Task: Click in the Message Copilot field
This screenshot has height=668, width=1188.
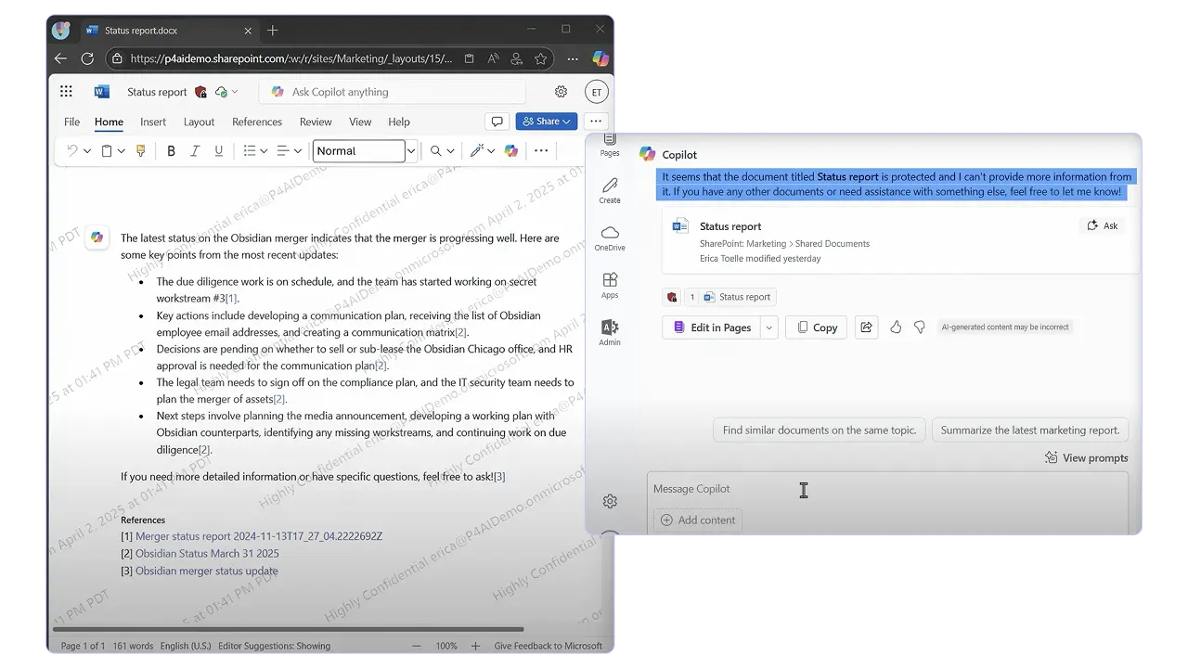Action: pyautogui.click(x=887, y=489)
